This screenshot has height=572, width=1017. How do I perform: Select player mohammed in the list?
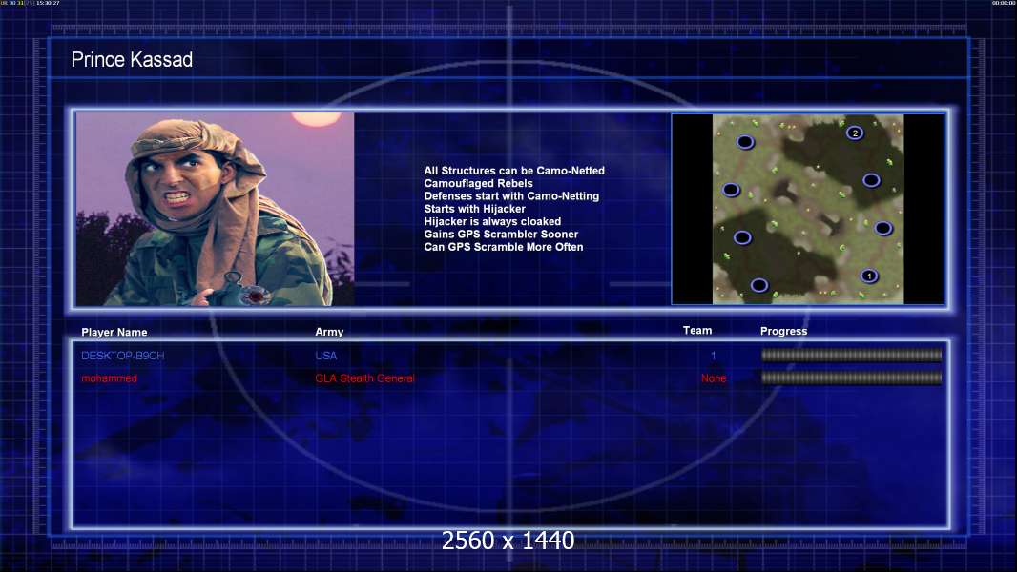coord(109,378)
